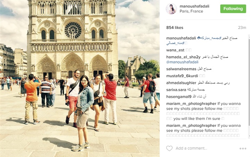Like the post with the heart icon

(169, 148)
